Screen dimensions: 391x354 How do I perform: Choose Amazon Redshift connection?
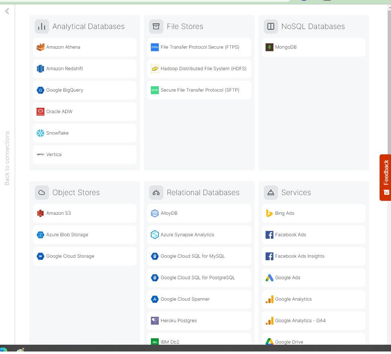click(x=85, y=68)
